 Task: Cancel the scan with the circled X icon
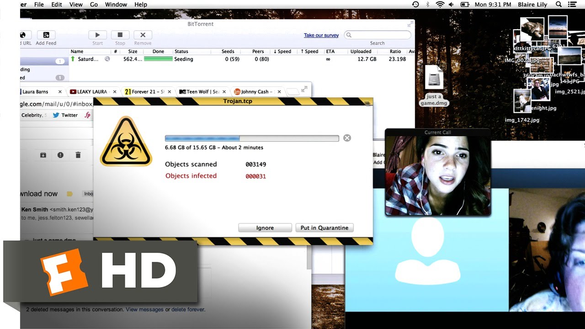click(x=347, y=138)
